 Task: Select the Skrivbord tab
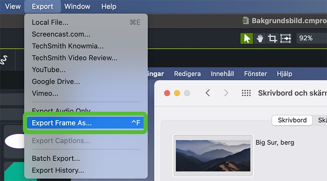[x=292, y=120]
